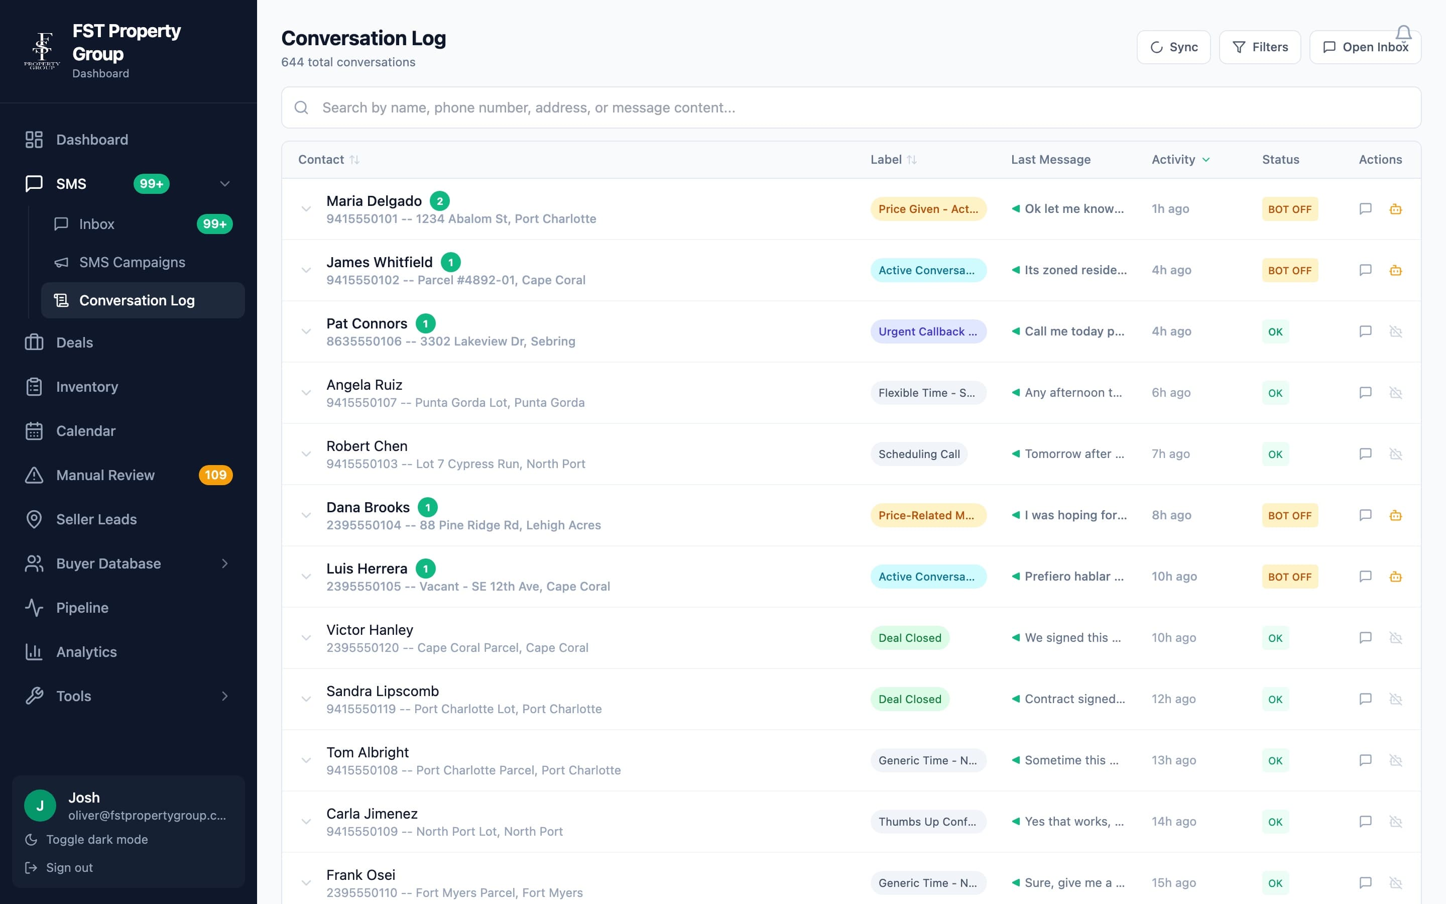This screenshot has height=904, width=1446.
Task: Click the Sync button
Action: (x=1173, y=47)
